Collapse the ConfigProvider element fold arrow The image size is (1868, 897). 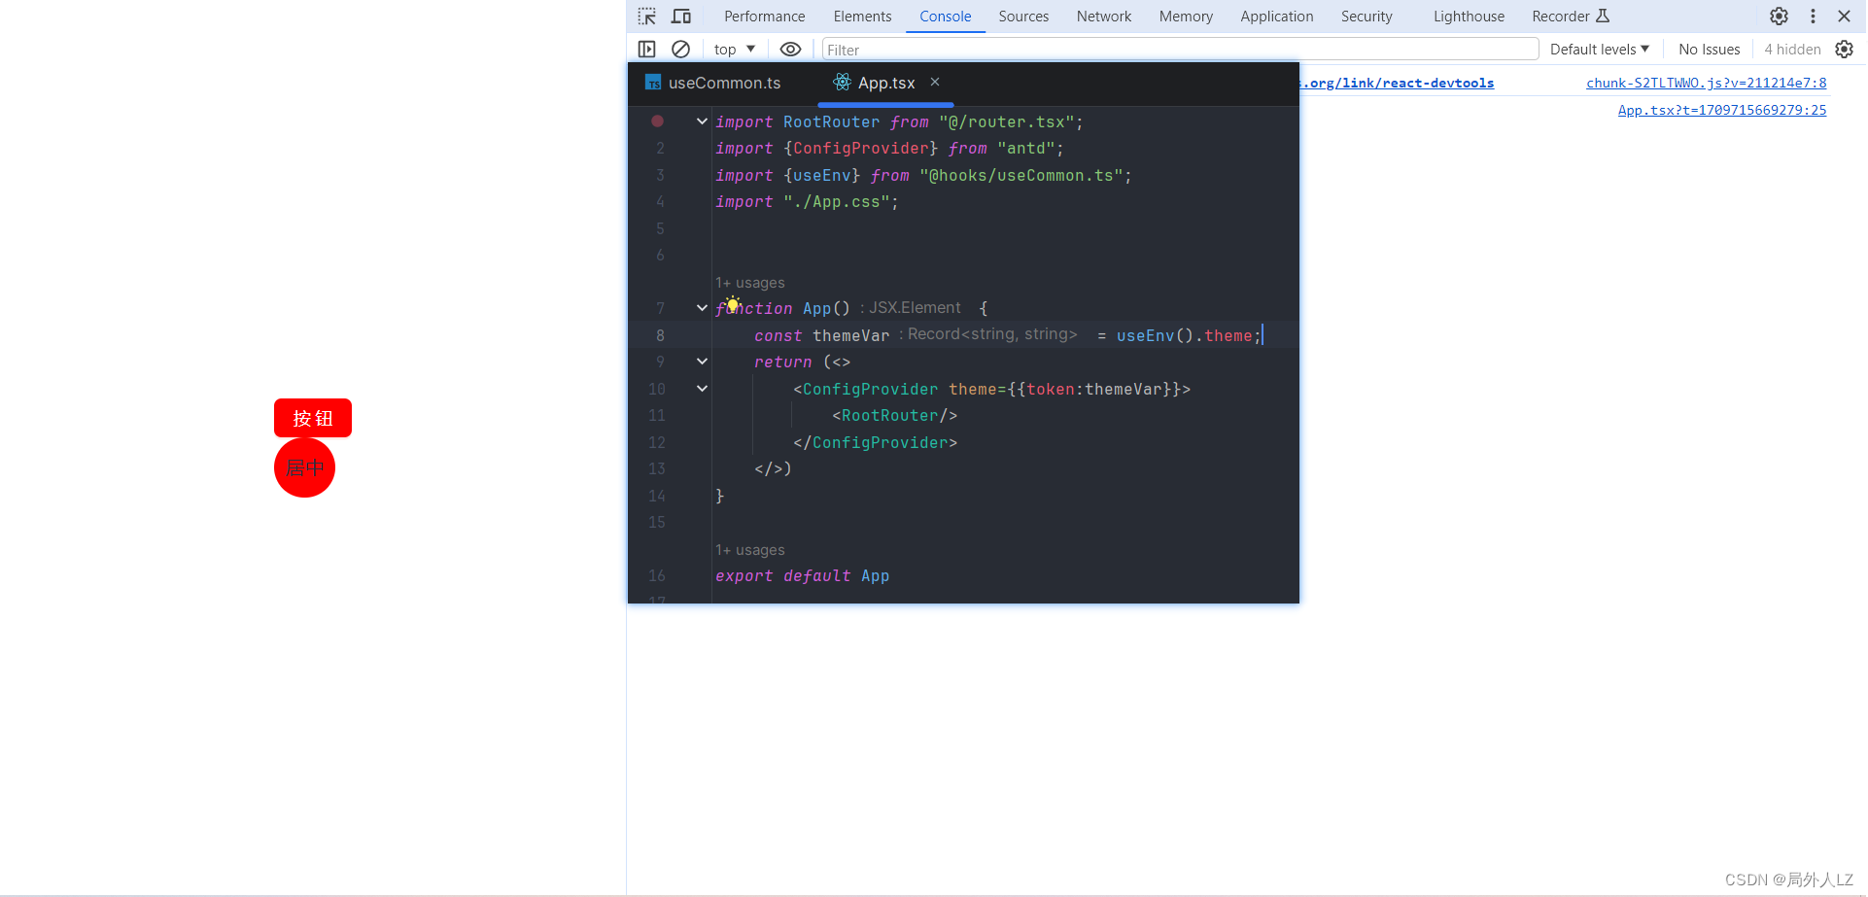coord(702,389)
